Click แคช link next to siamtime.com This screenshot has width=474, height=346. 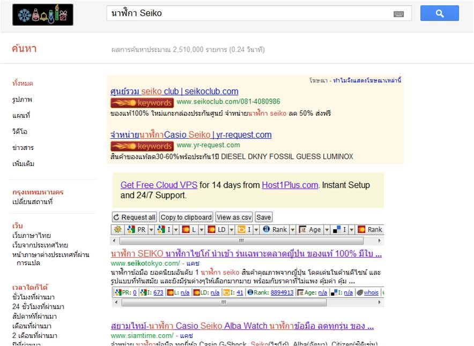pyautogui.click(x=187, y=335)
